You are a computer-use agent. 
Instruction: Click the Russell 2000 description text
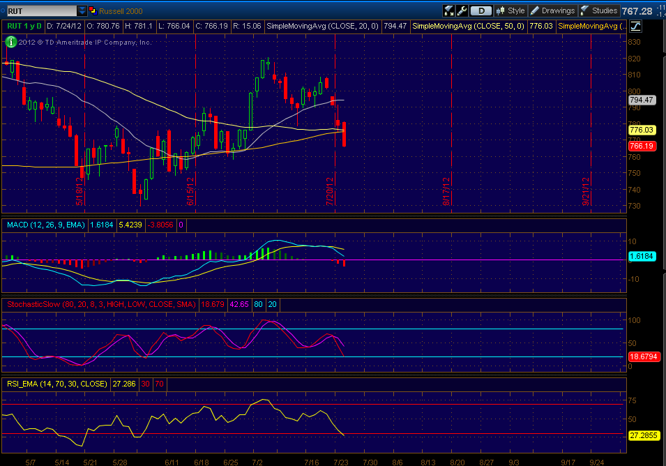(121, 11)
